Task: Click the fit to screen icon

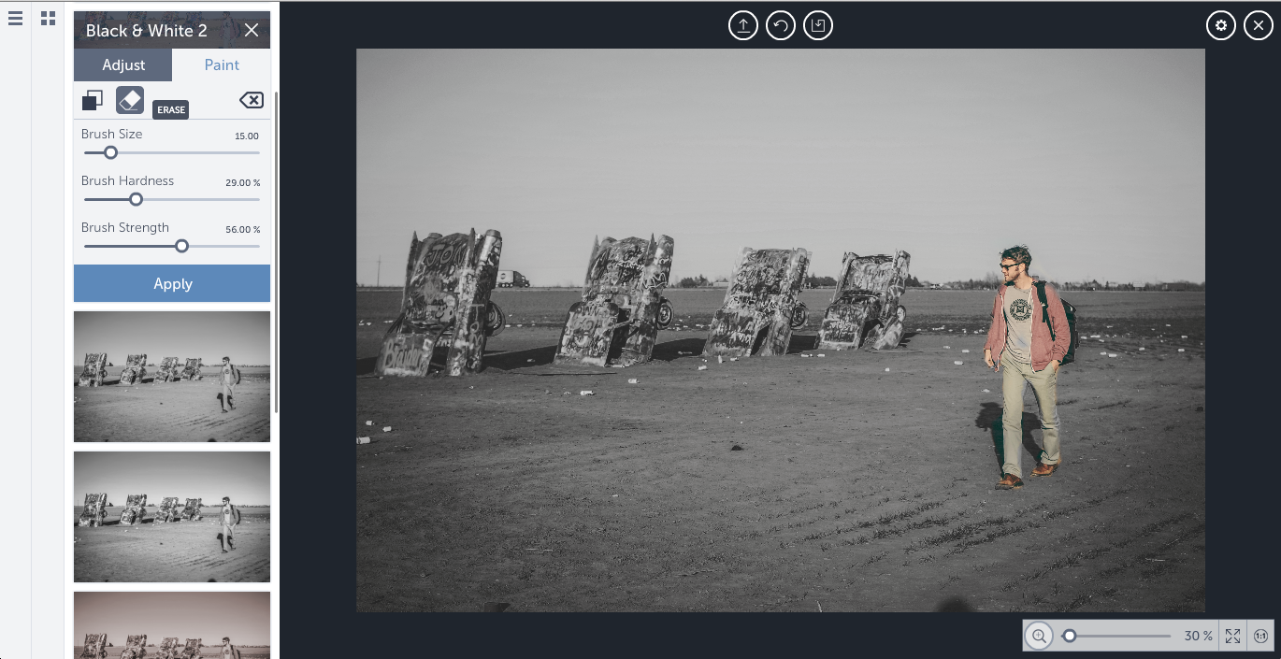Action: point(1233,636)
